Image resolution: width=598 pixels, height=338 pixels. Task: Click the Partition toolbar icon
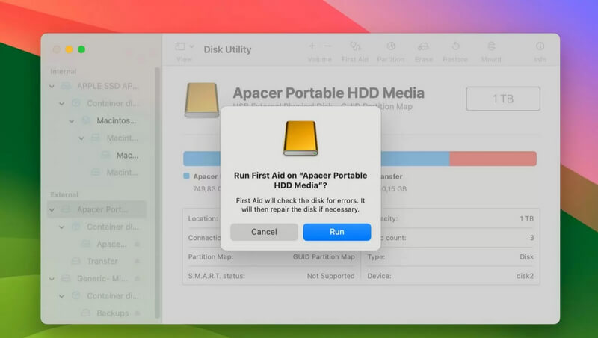coord(390,47)
